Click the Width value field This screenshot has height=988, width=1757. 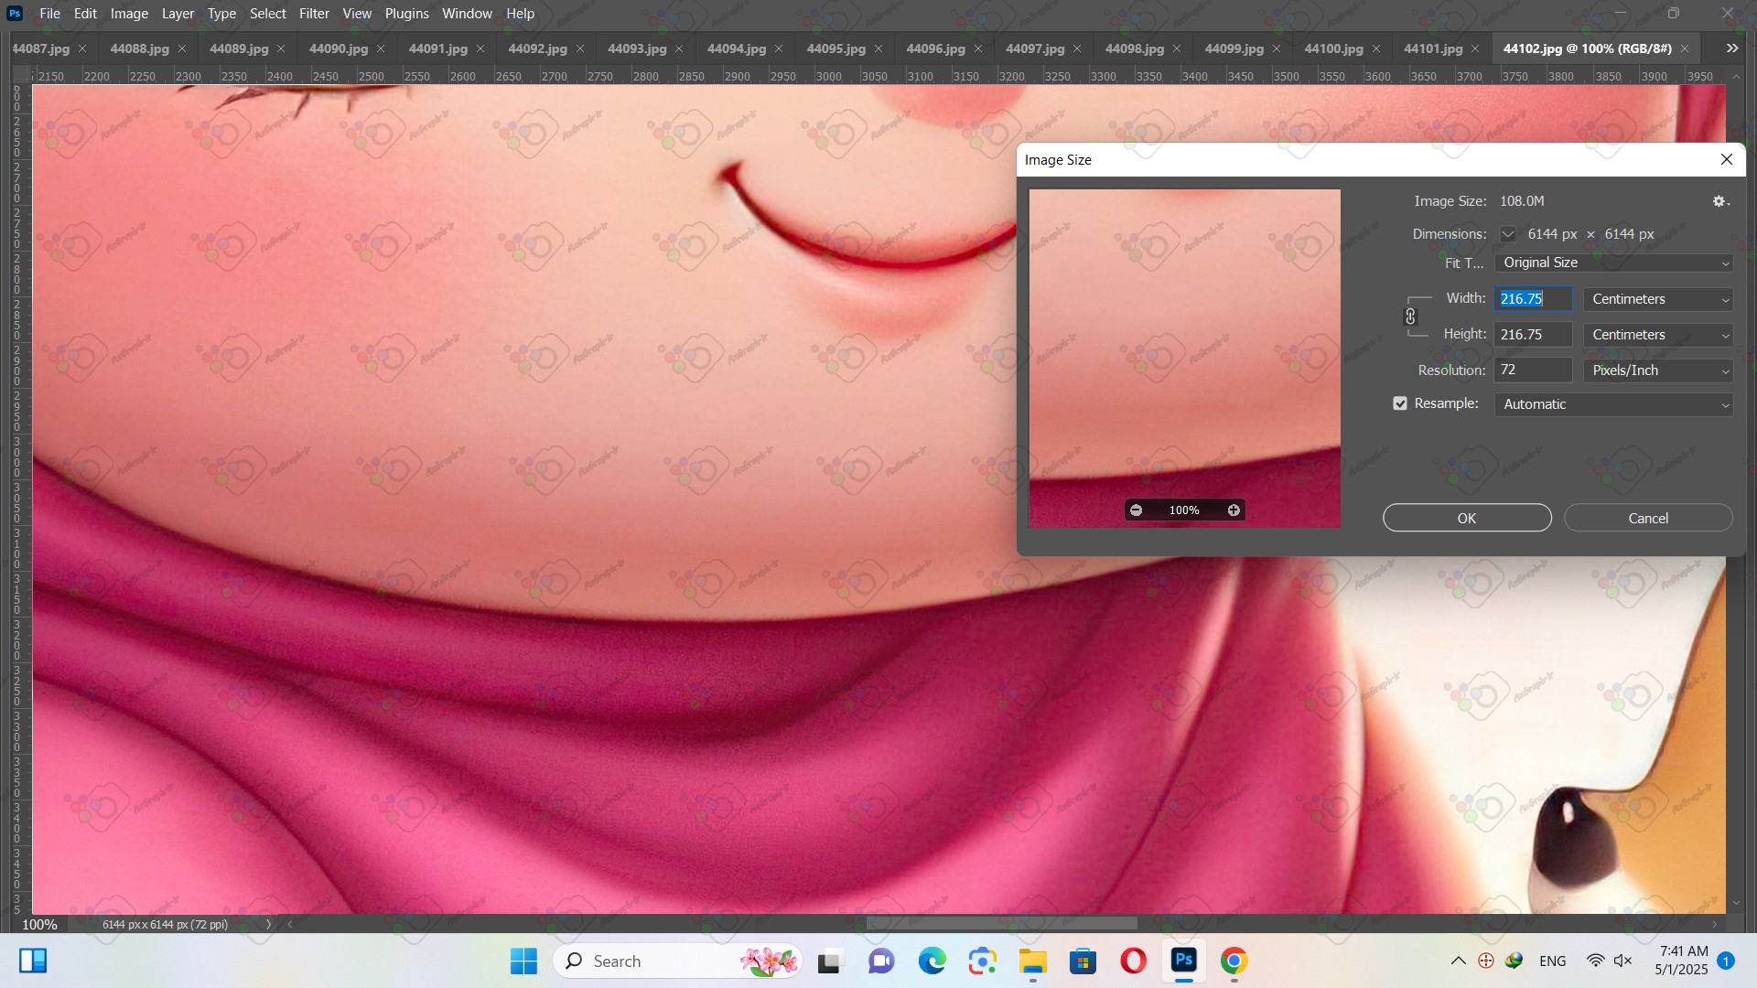click(1533, 299)
